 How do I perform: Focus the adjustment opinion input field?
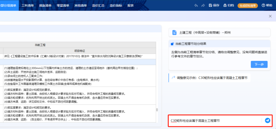point(215,120)
